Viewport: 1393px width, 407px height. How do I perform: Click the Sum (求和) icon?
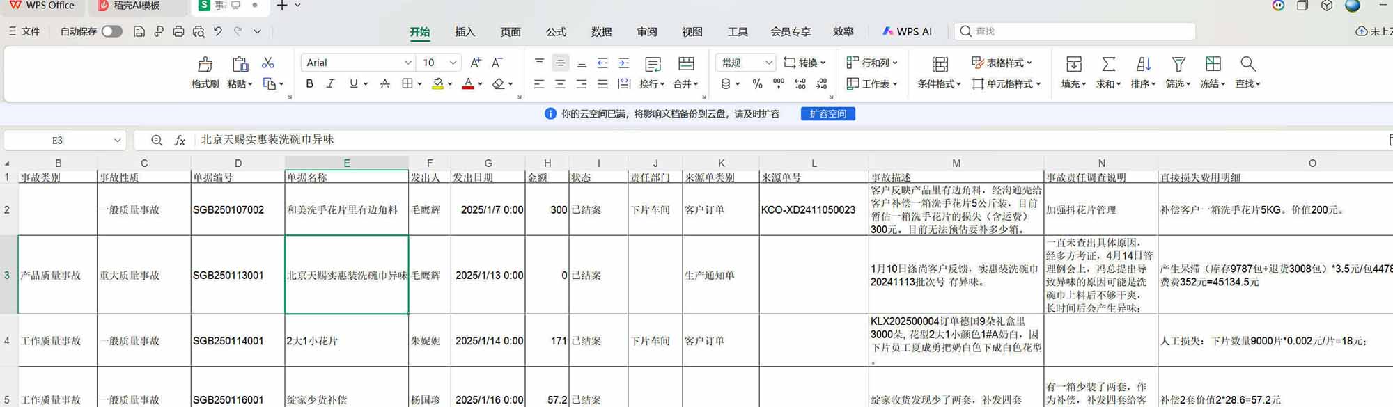[x=1108, y=65]
